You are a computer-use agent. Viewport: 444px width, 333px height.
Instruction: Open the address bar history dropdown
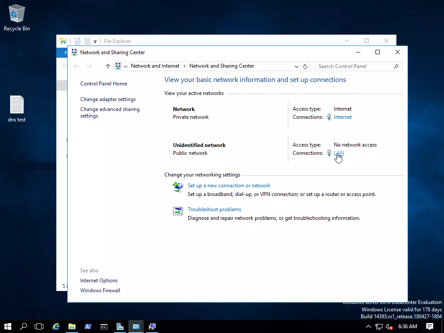pyautogui.click(x=297, y=66)
